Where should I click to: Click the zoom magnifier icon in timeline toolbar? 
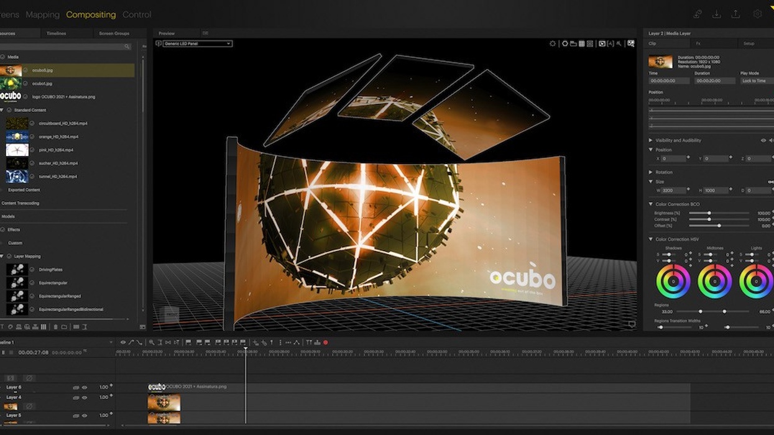point(152,342)
